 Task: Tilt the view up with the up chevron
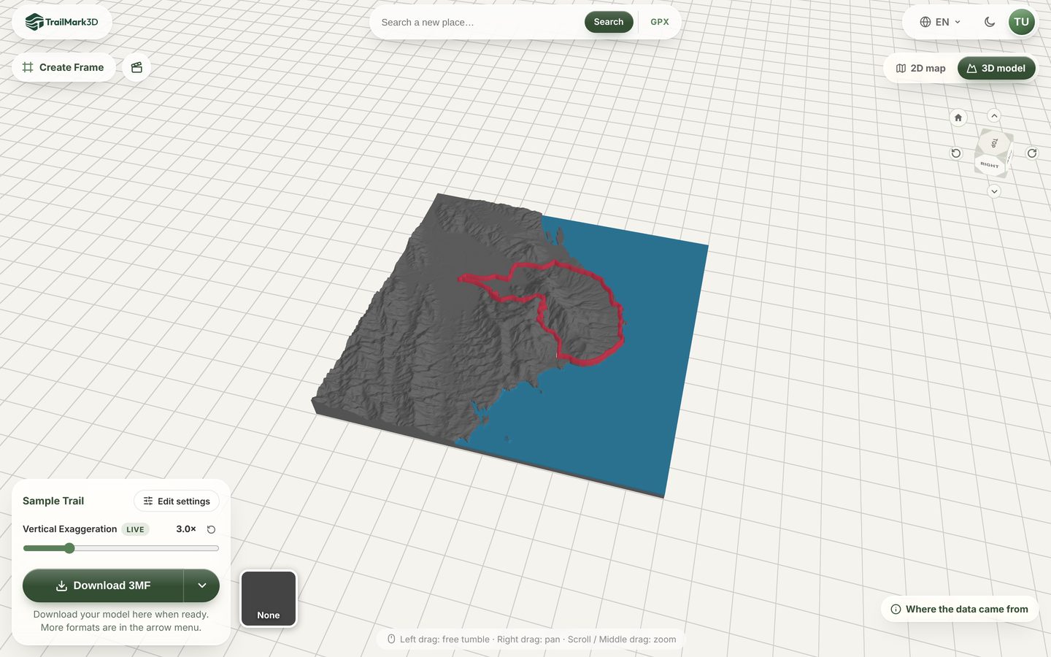994,116
